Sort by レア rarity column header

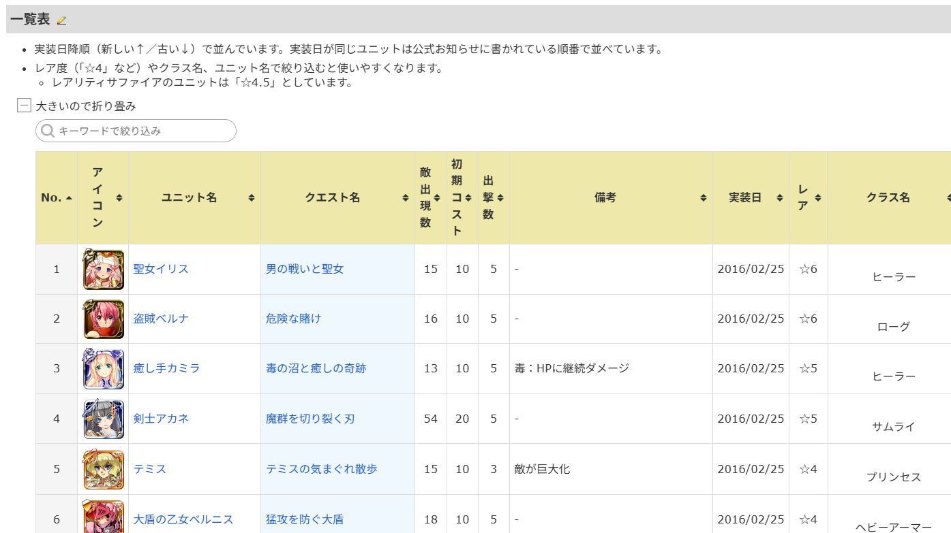pyautogui.click(x=809, y=197)
